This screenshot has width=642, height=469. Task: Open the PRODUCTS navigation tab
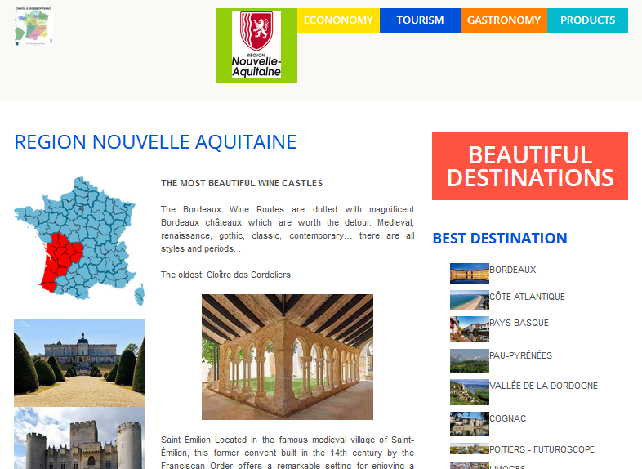pos(587,20)
